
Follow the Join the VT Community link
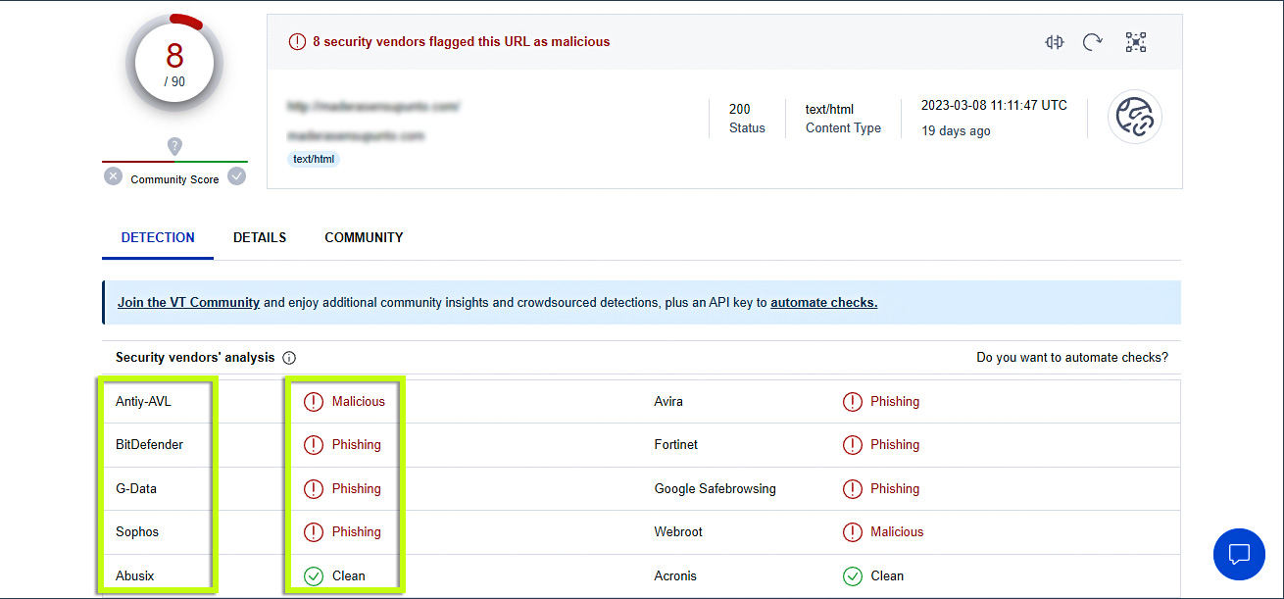(188, 302)
